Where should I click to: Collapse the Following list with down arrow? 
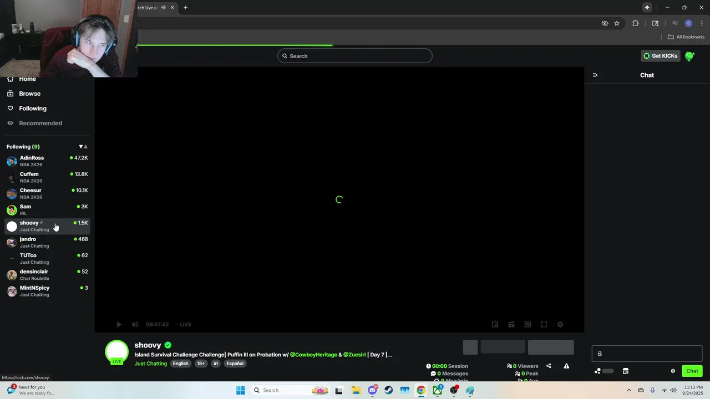81,147
